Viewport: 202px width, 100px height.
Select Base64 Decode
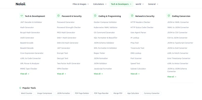[27, 48]
